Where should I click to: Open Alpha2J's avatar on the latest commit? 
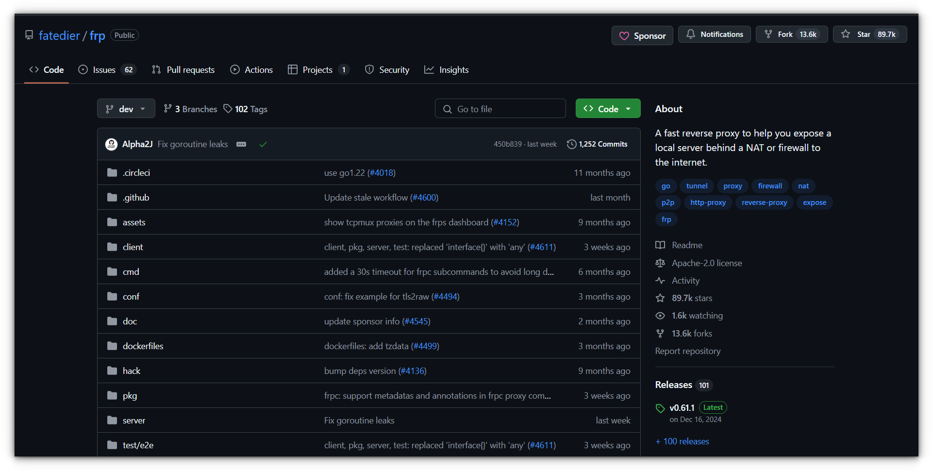tap(111, 144)
